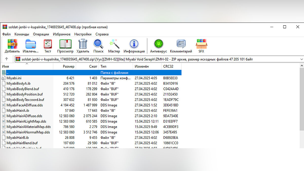Go up one folder level arrow

7,59
